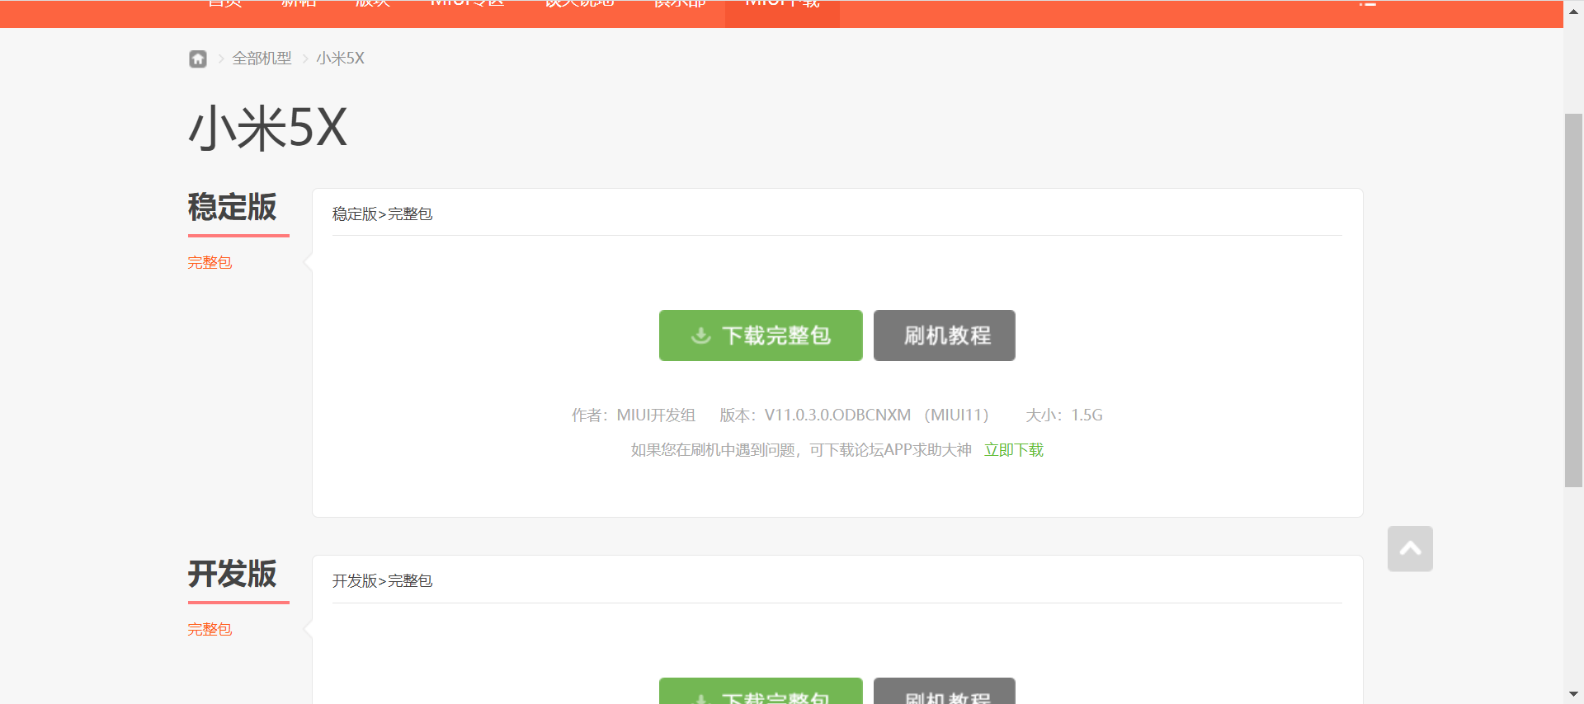Open the 完整包 link under 稳定版
1584x704 pixels.
(x=210, y=262)
